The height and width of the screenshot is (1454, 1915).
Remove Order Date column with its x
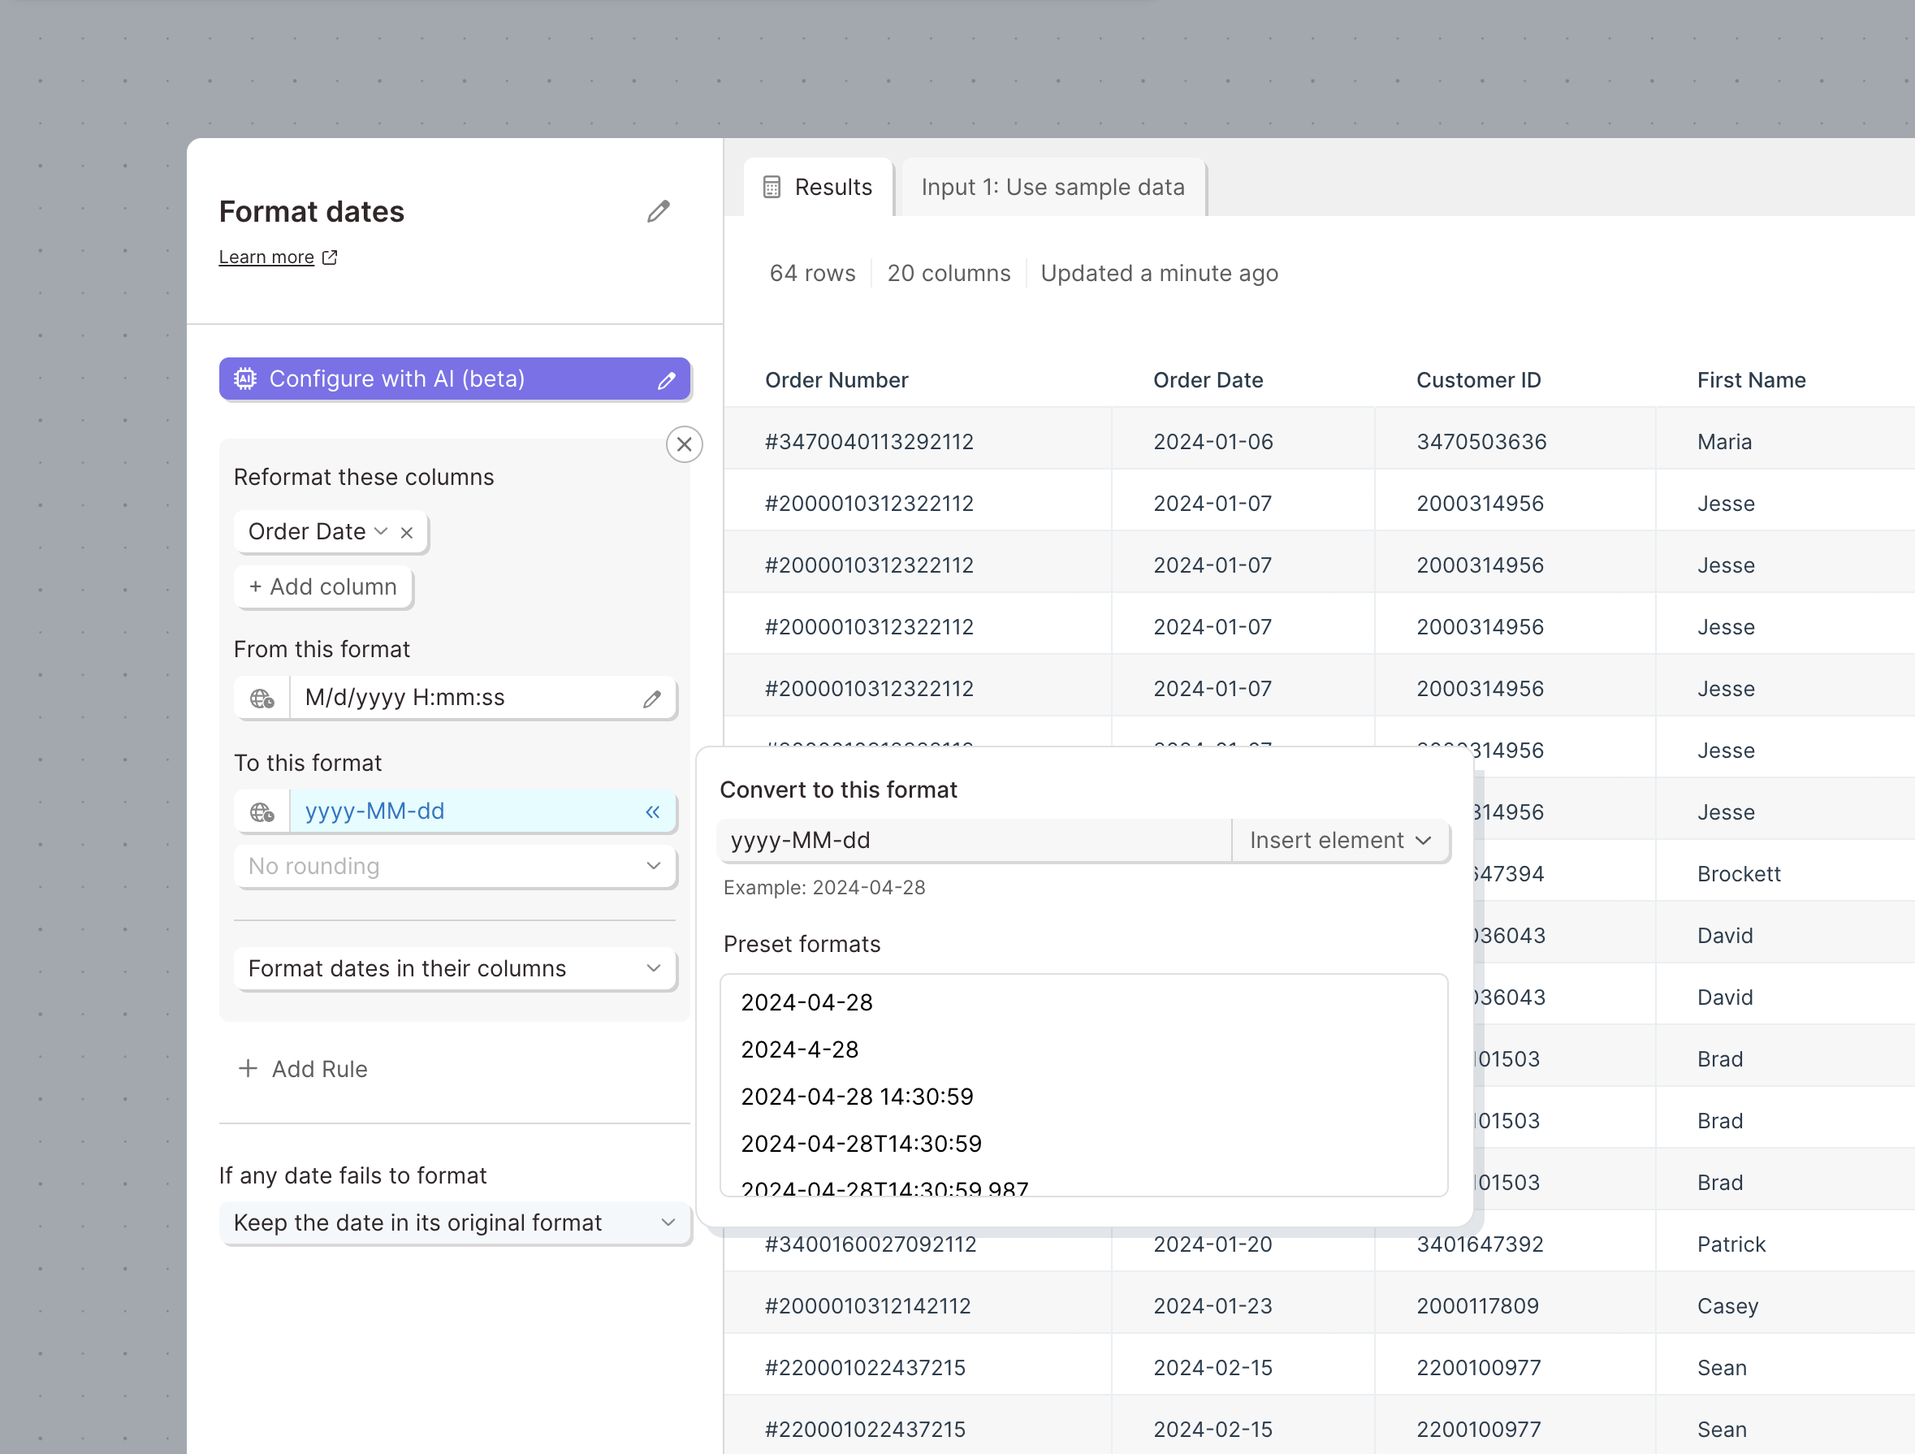pos(407,533)
